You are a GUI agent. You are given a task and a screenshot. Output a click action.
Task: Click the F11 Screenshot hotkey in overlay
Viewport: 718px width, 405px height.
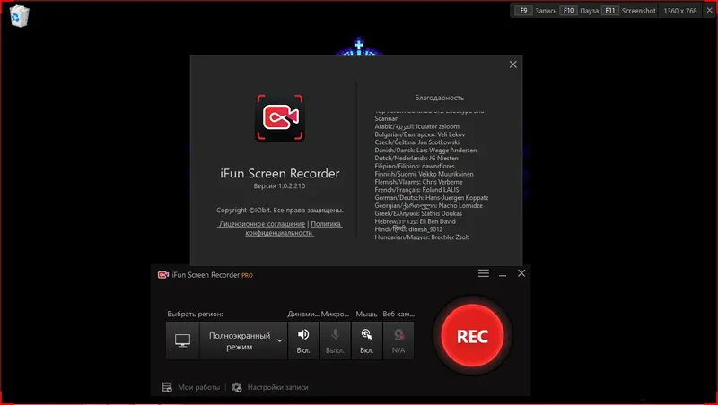pyautogui.click(x=629, y=11)
